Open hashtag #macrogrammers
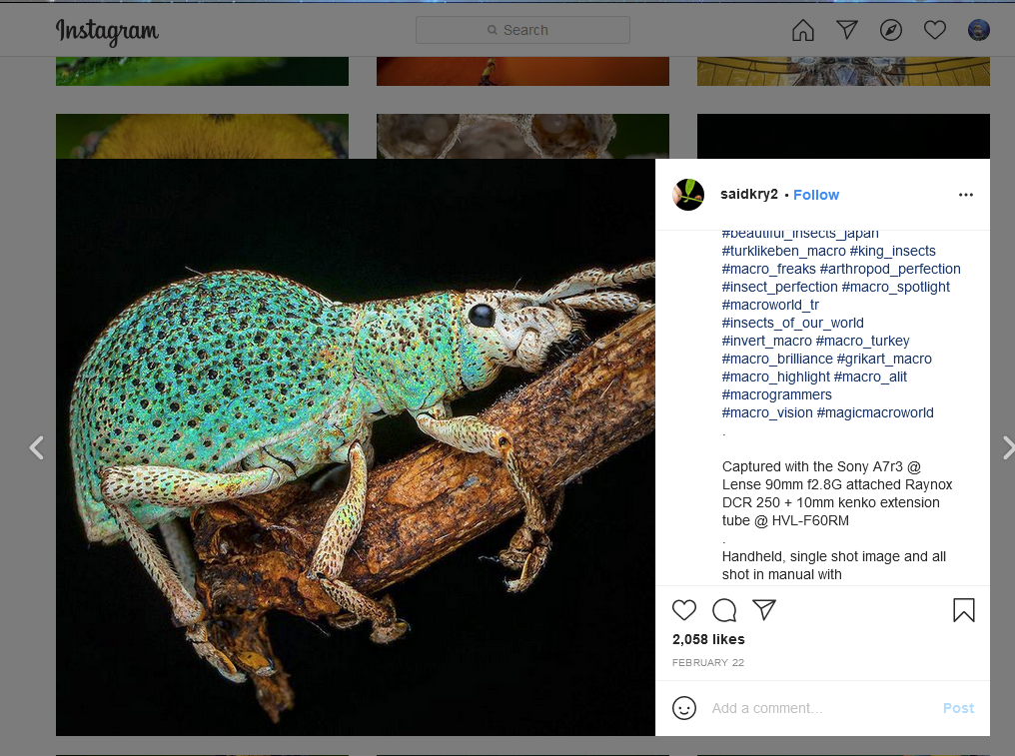The height and width of the screenshot is (756, 1015). click(x=777, y=394)
